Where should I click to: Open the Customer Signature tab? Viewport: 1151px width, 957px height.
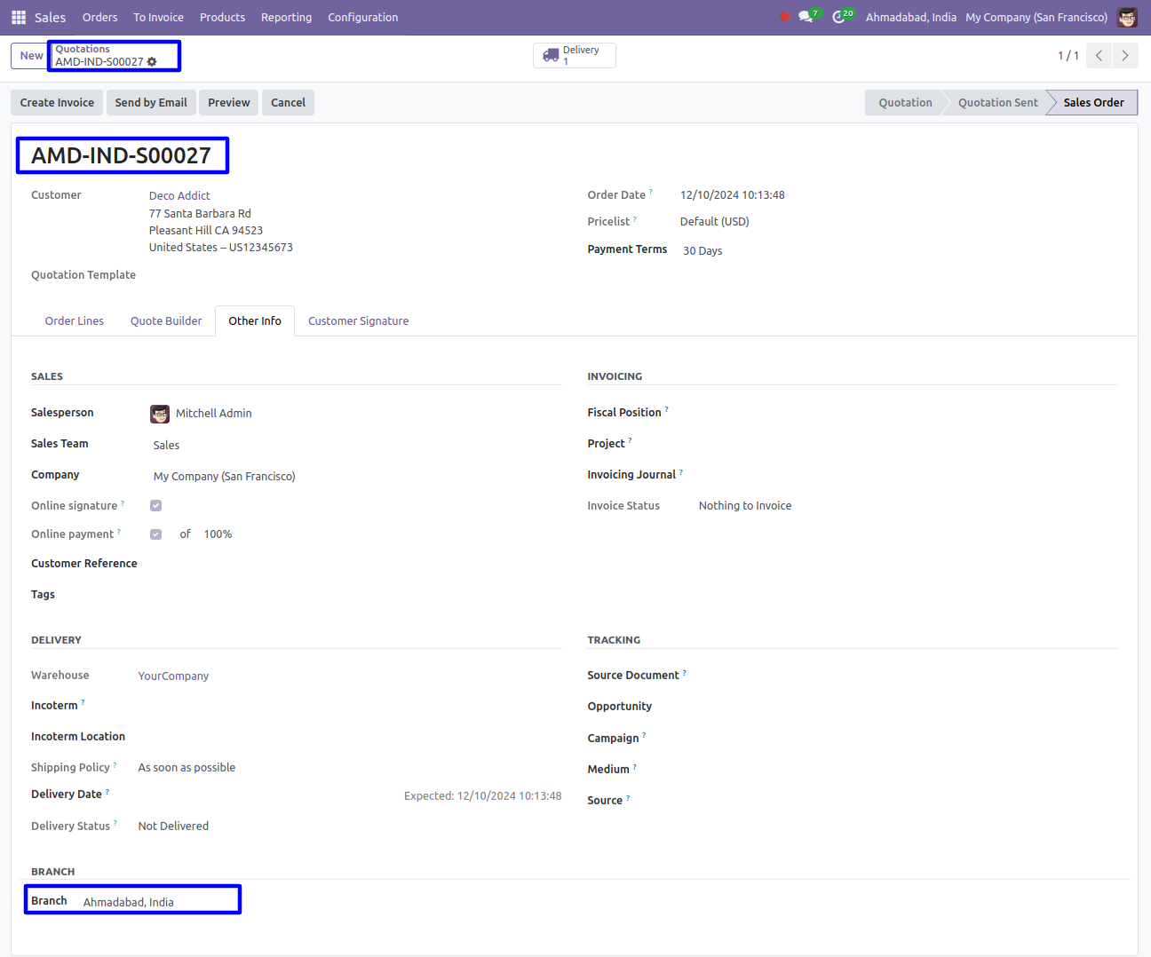click(x=358, y=321)
